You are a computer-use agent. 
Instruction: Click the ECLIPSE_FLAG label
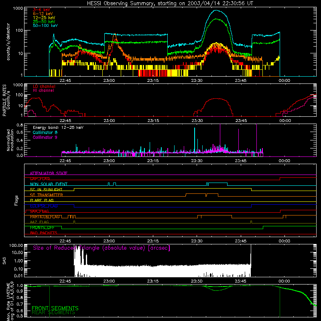coord(44,206)
